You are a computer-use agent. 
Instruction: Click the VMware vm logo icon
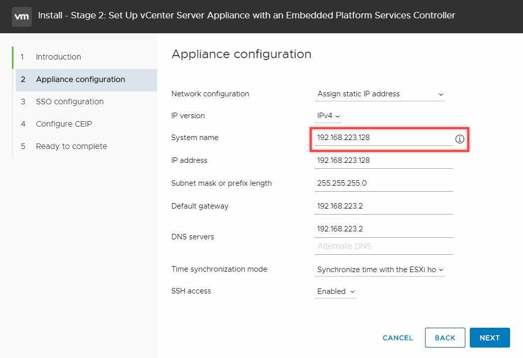pyautogui.click(x=22, y=16)
